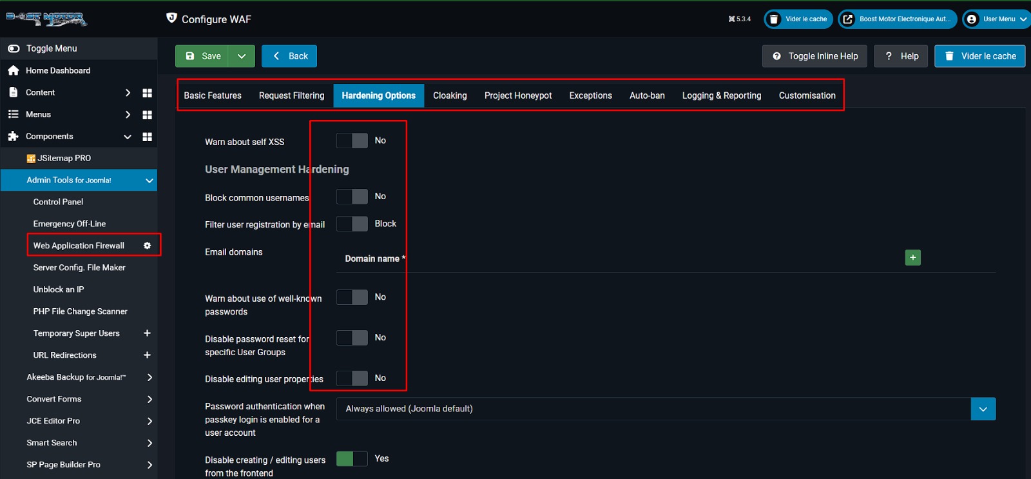Open Emergency Off-Line in the sidebar
This screenshot has height=479, width=1031.
[70, 224]
